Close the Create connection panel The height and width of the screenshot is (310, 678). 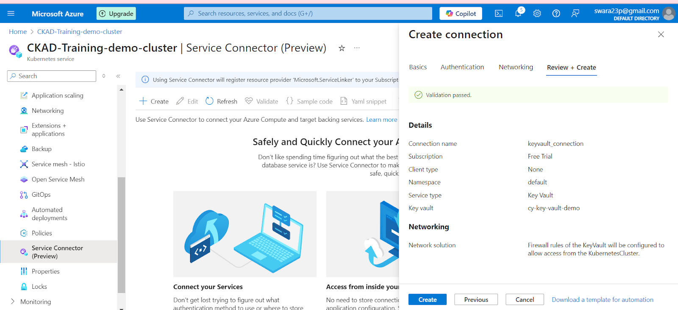(x=661, y=34)
